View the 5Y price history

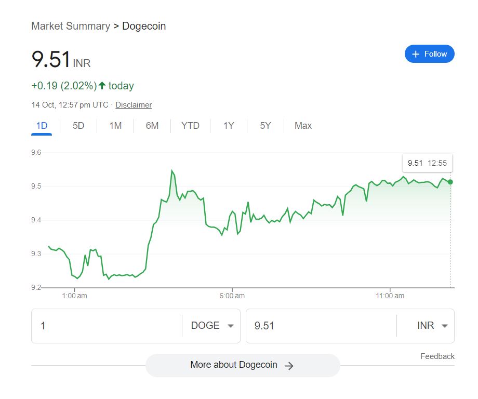tap(265, 126)
